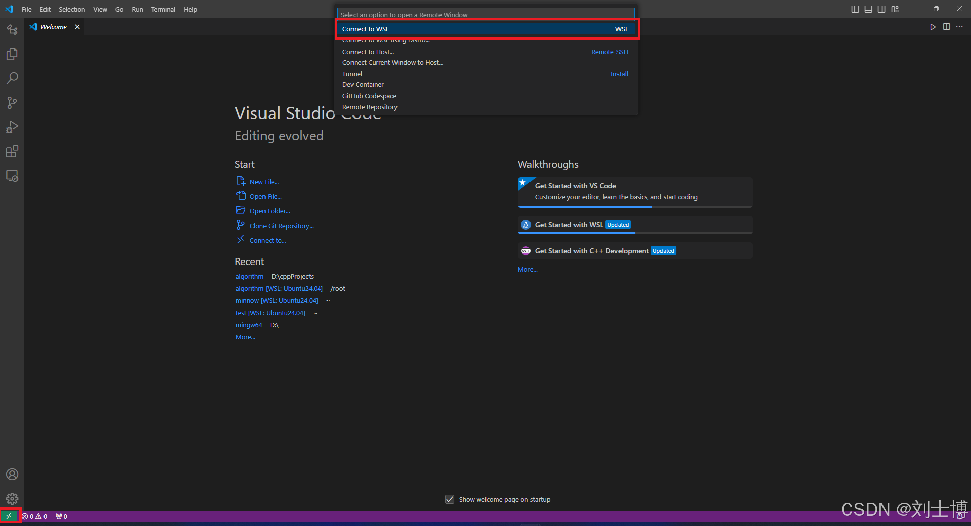Click the Open File... link
This screenshot has width=971, height=526.
pyautogui.click(x=266, y=196)
